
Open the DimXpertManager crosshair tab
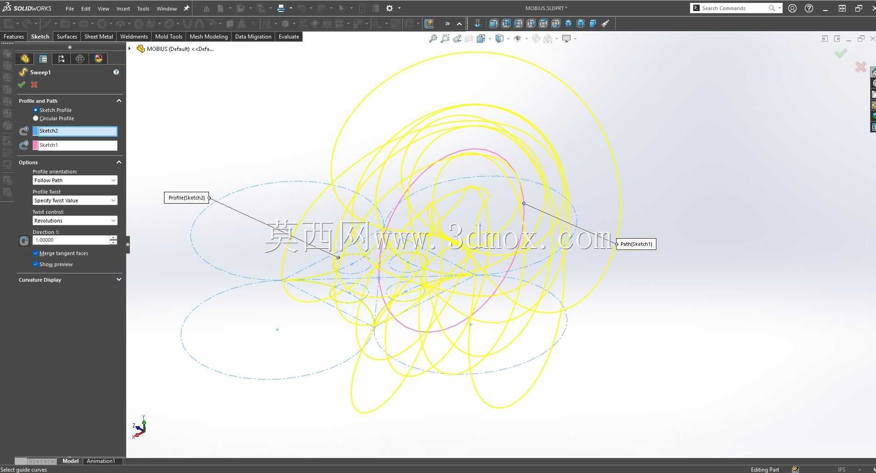[80, 58]
